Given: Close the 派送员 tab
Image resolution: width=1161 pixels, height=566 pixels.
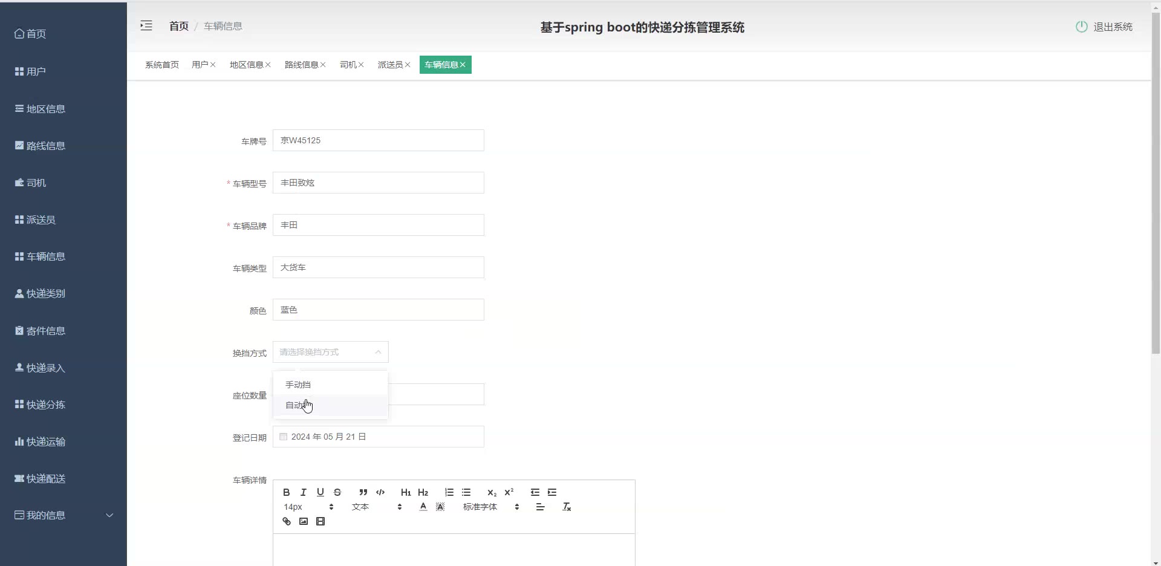Looking at the screenshot, I should click(x=408, y=65).
